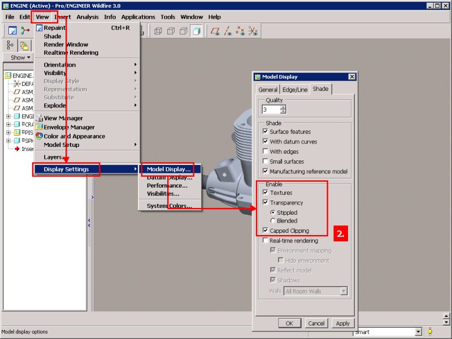
Task: Click the DEF coordinate system tree icon
Action: (17, 84)
